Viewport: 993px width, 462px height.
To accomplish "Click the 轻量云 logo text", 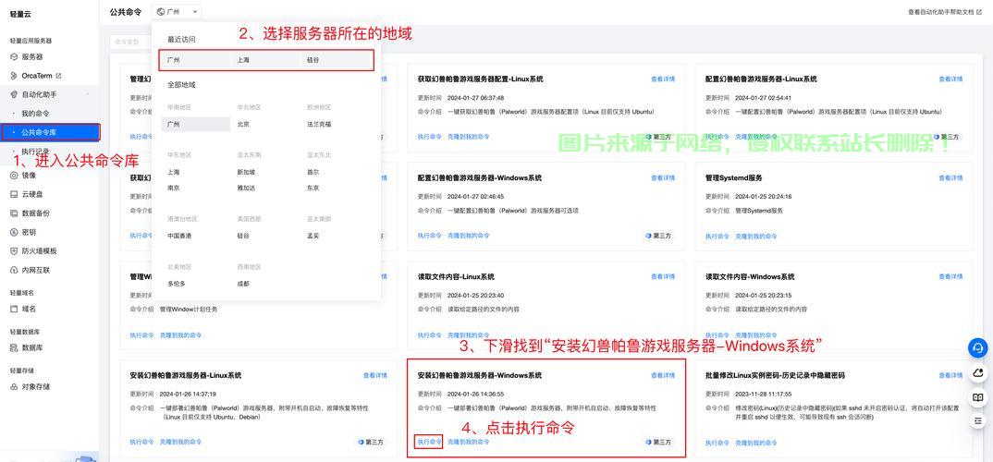I will tap(20, 13).
